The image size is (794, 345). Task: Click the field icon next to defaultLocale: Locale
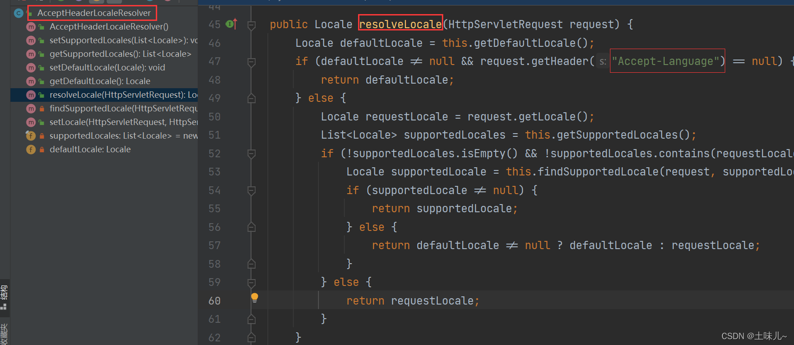(31, 150)
